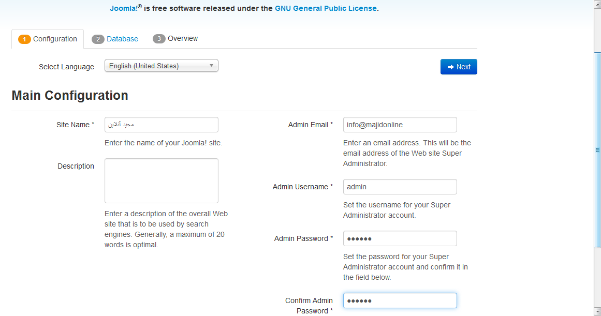601x316 pixels.
Task: Click the scrollbar down arrow
Action: (597, 311)
